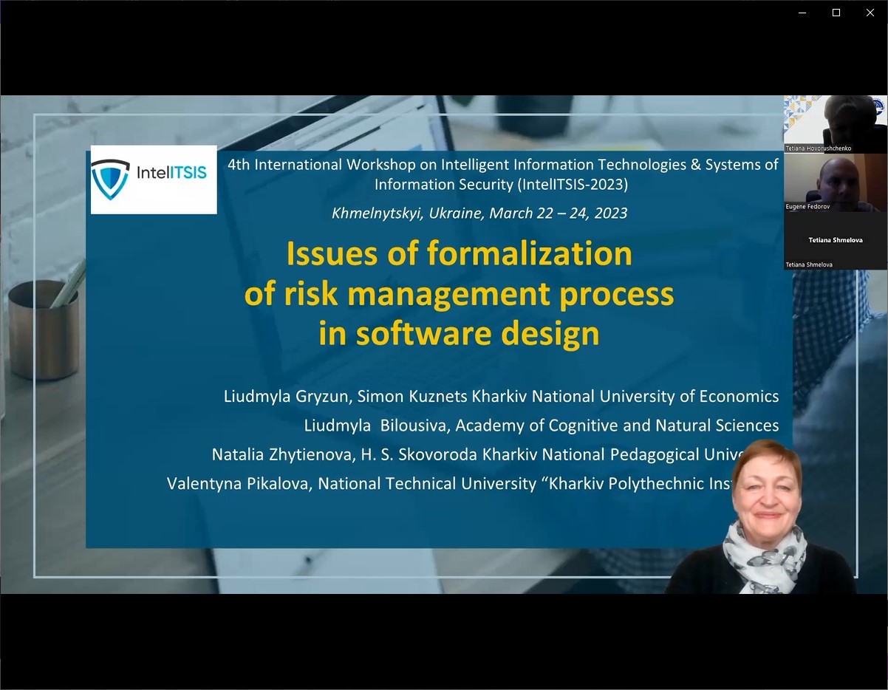Click the Liudmyla Bilousiva author line
The width and height of the screenshot is (888, 690).
(541, 426)
